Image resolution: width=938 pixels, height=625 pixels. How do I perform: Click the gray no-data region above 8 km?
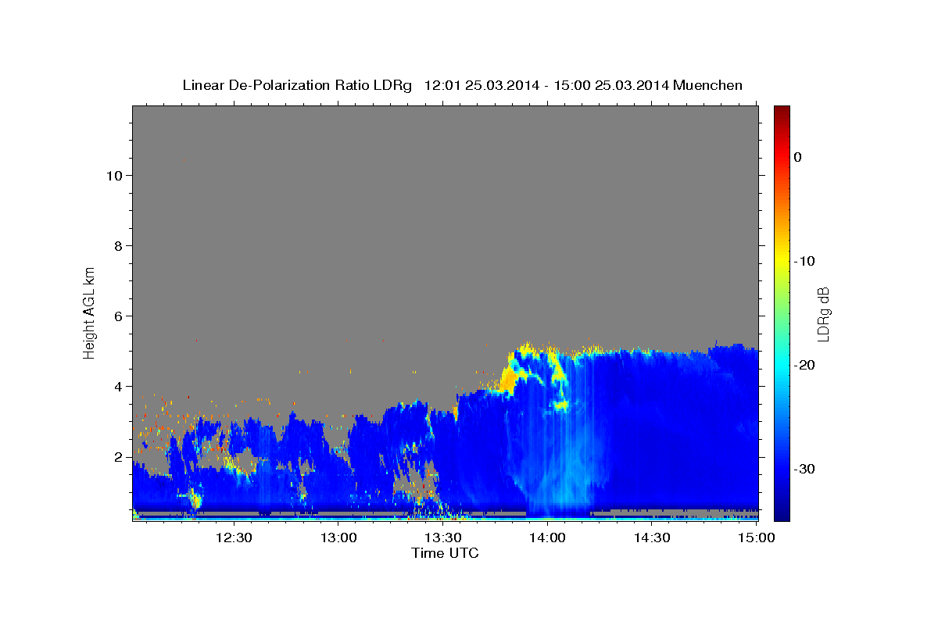445,176
